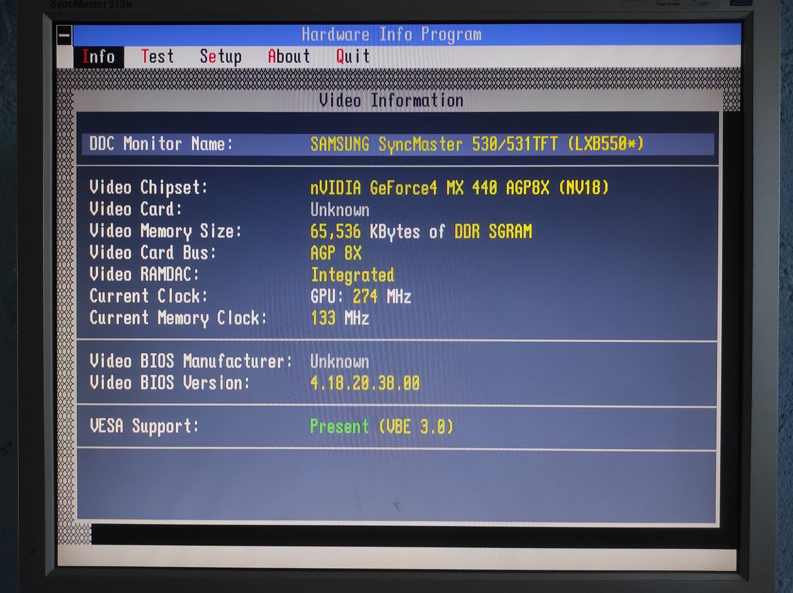The width and height of the screenshot is (793, 593).
Task: Click the 133 MHz memory clock value
Action: point(339,318)
